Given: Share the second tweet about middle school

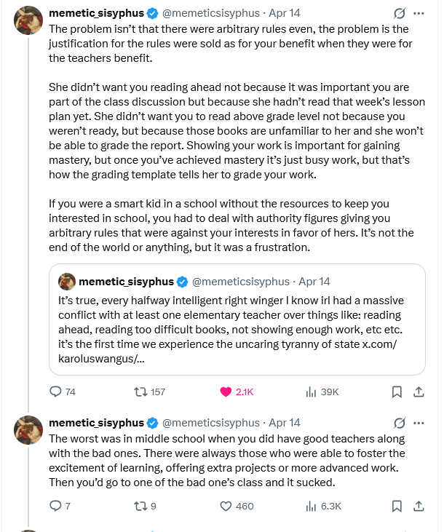Looking at the screenshot, I should pos(419,506).
